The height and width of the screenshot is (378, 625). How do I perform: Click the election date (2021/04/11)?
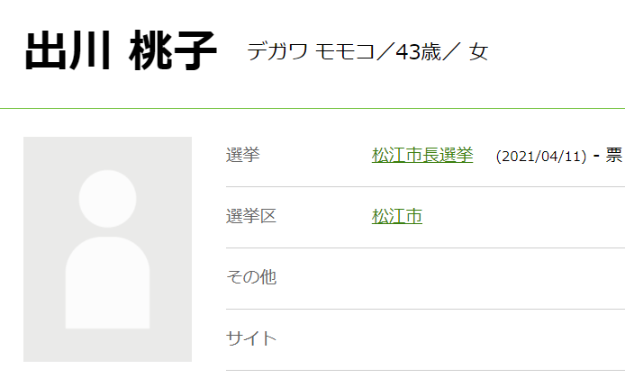(541, 156)
